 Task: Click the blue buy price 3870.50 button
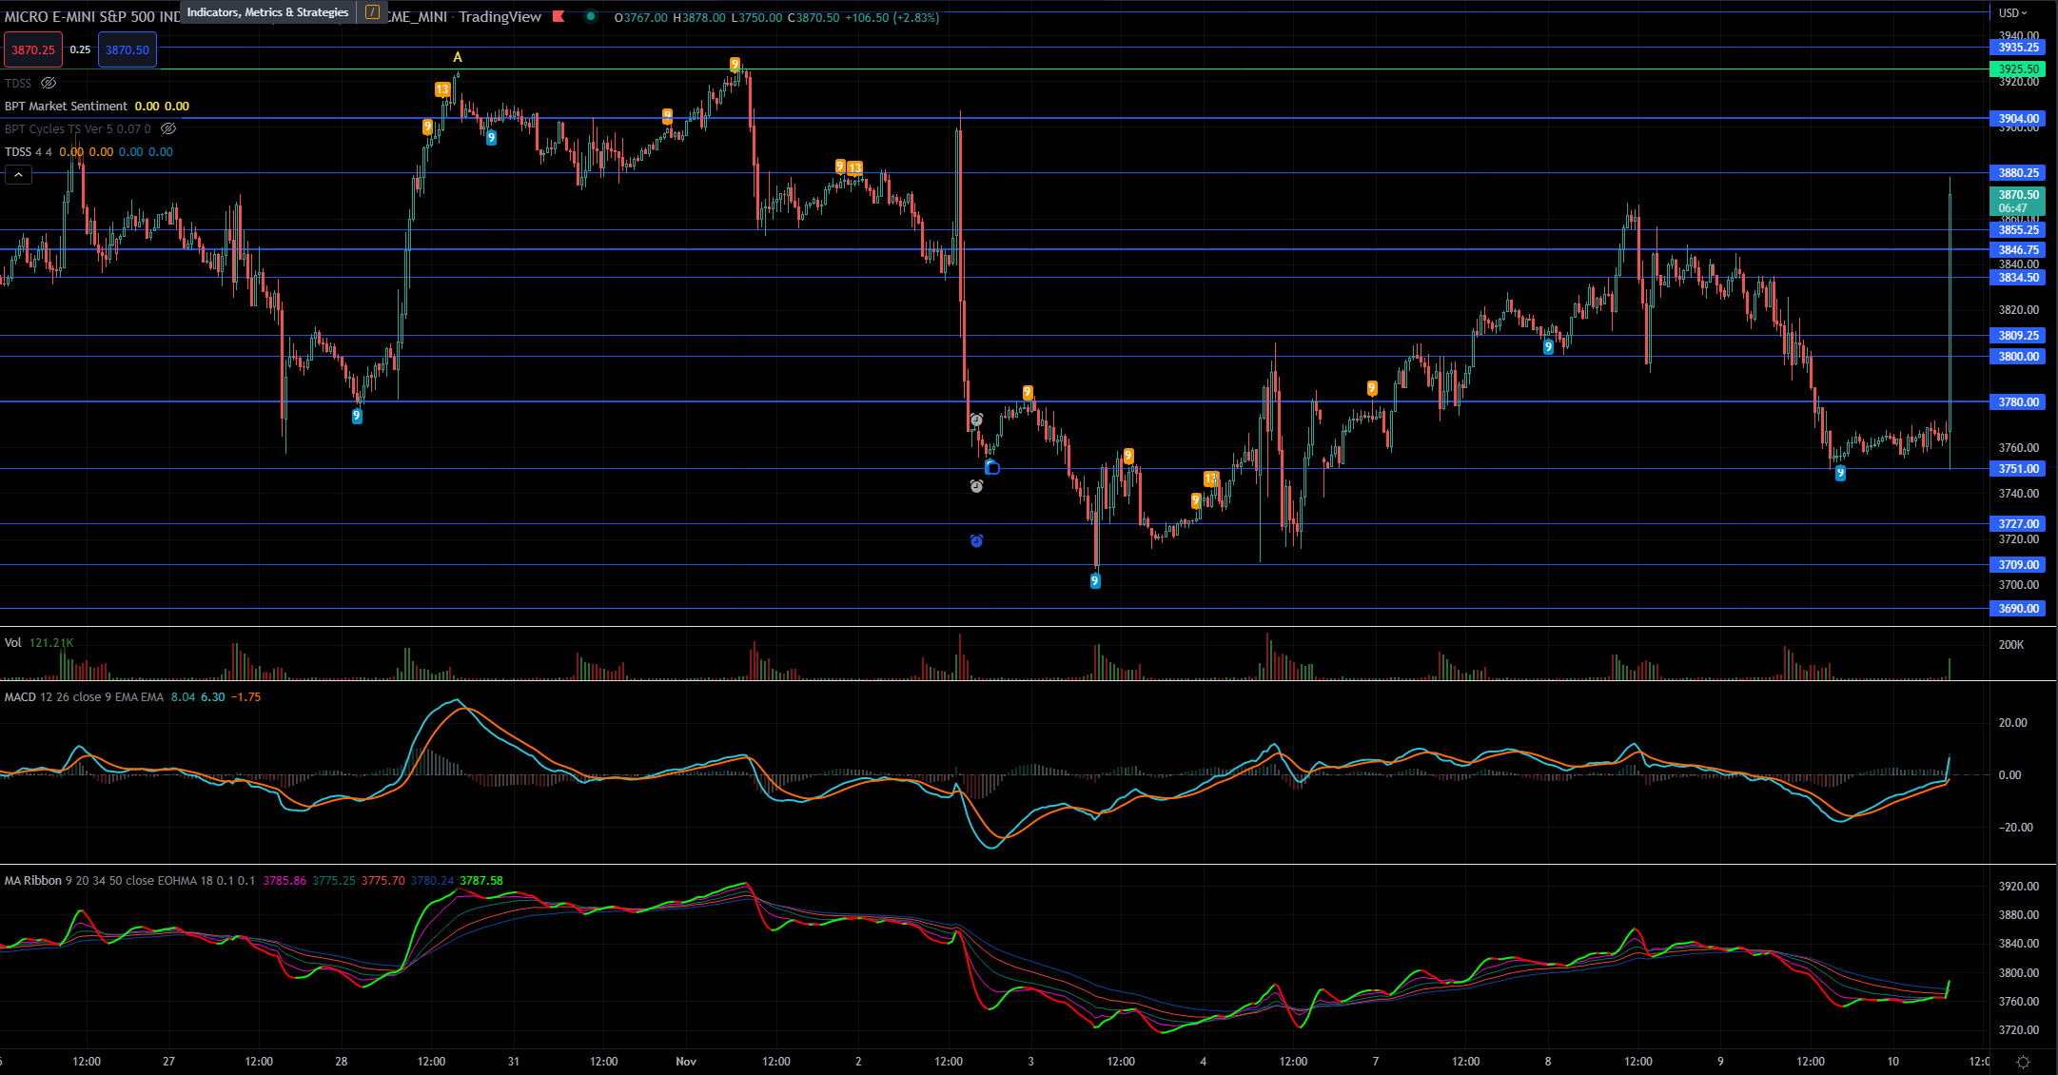point(127,50)
